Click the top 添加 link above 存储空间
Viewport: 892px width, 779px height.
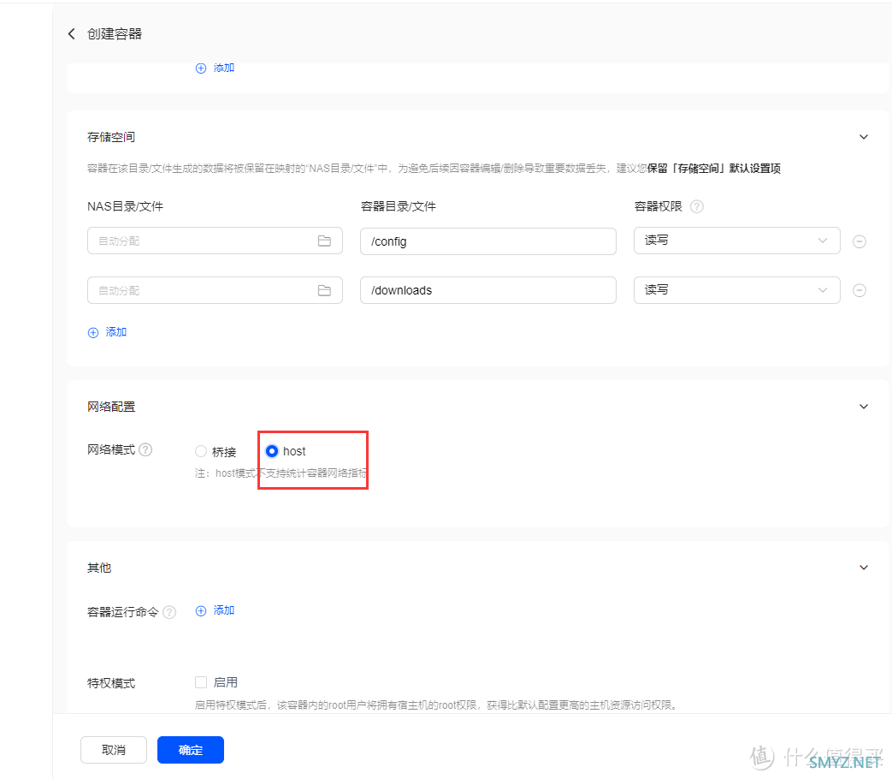tap(215, 68)
